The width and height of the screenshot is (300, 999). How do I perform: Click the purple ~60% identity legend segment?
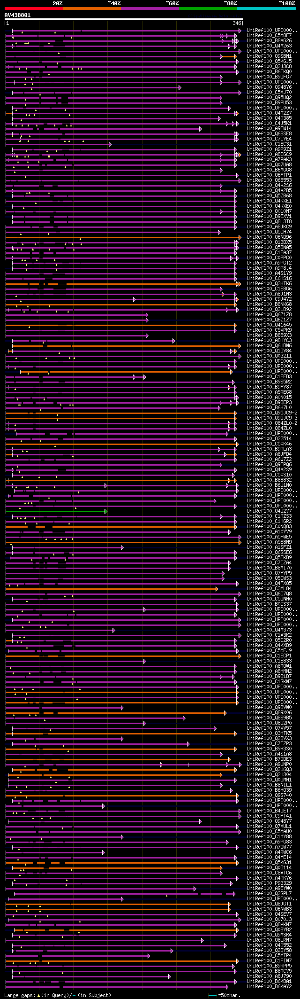pyautogui.click(x=150, y=8)
